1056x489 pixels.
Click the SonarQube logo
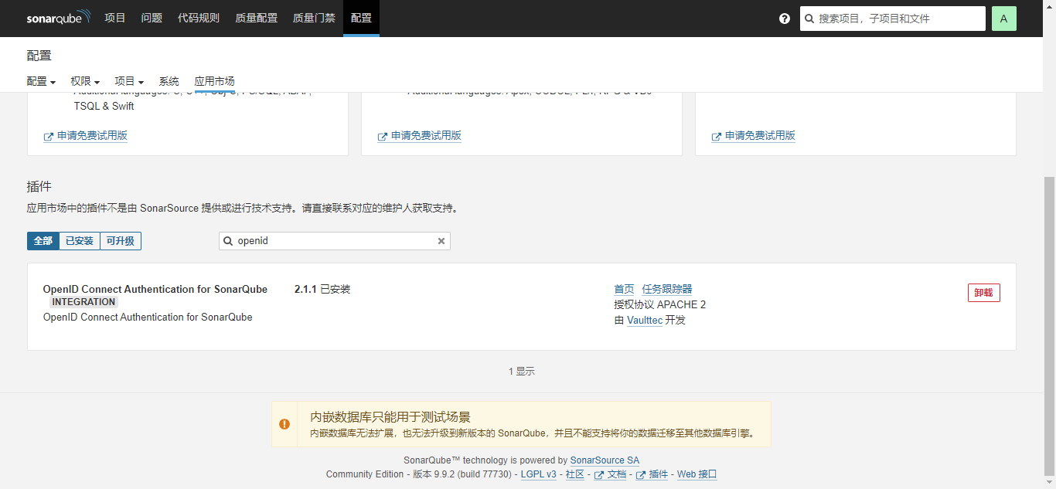(60, 18)
